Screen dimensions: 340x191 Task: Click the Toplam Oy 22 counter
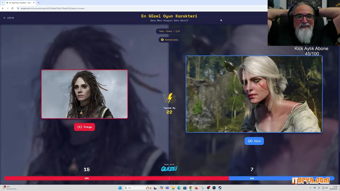click(169, 110)
